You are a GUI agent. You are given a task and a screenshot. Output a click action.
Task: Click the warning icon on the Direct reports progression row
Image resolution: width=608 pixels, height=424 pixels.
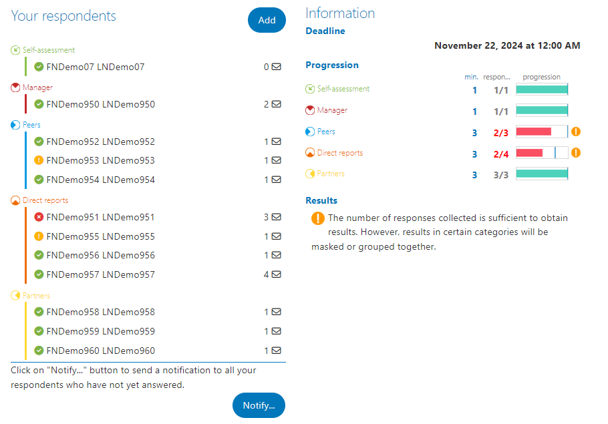[x=576, y=152]
